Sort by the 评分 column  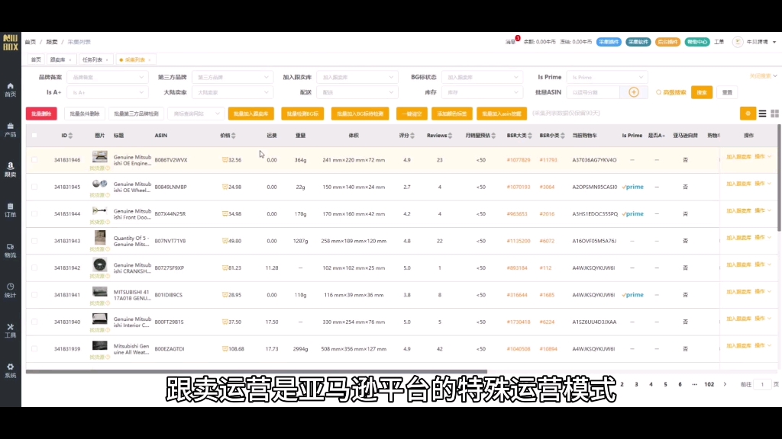[x=412, y=136]
